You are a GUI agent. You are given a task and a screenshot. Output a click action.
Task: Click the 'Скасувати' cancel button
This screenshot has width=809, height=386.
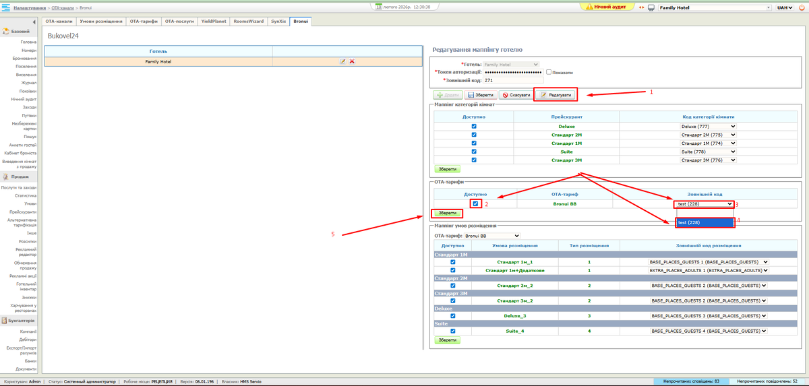(516, 95)
